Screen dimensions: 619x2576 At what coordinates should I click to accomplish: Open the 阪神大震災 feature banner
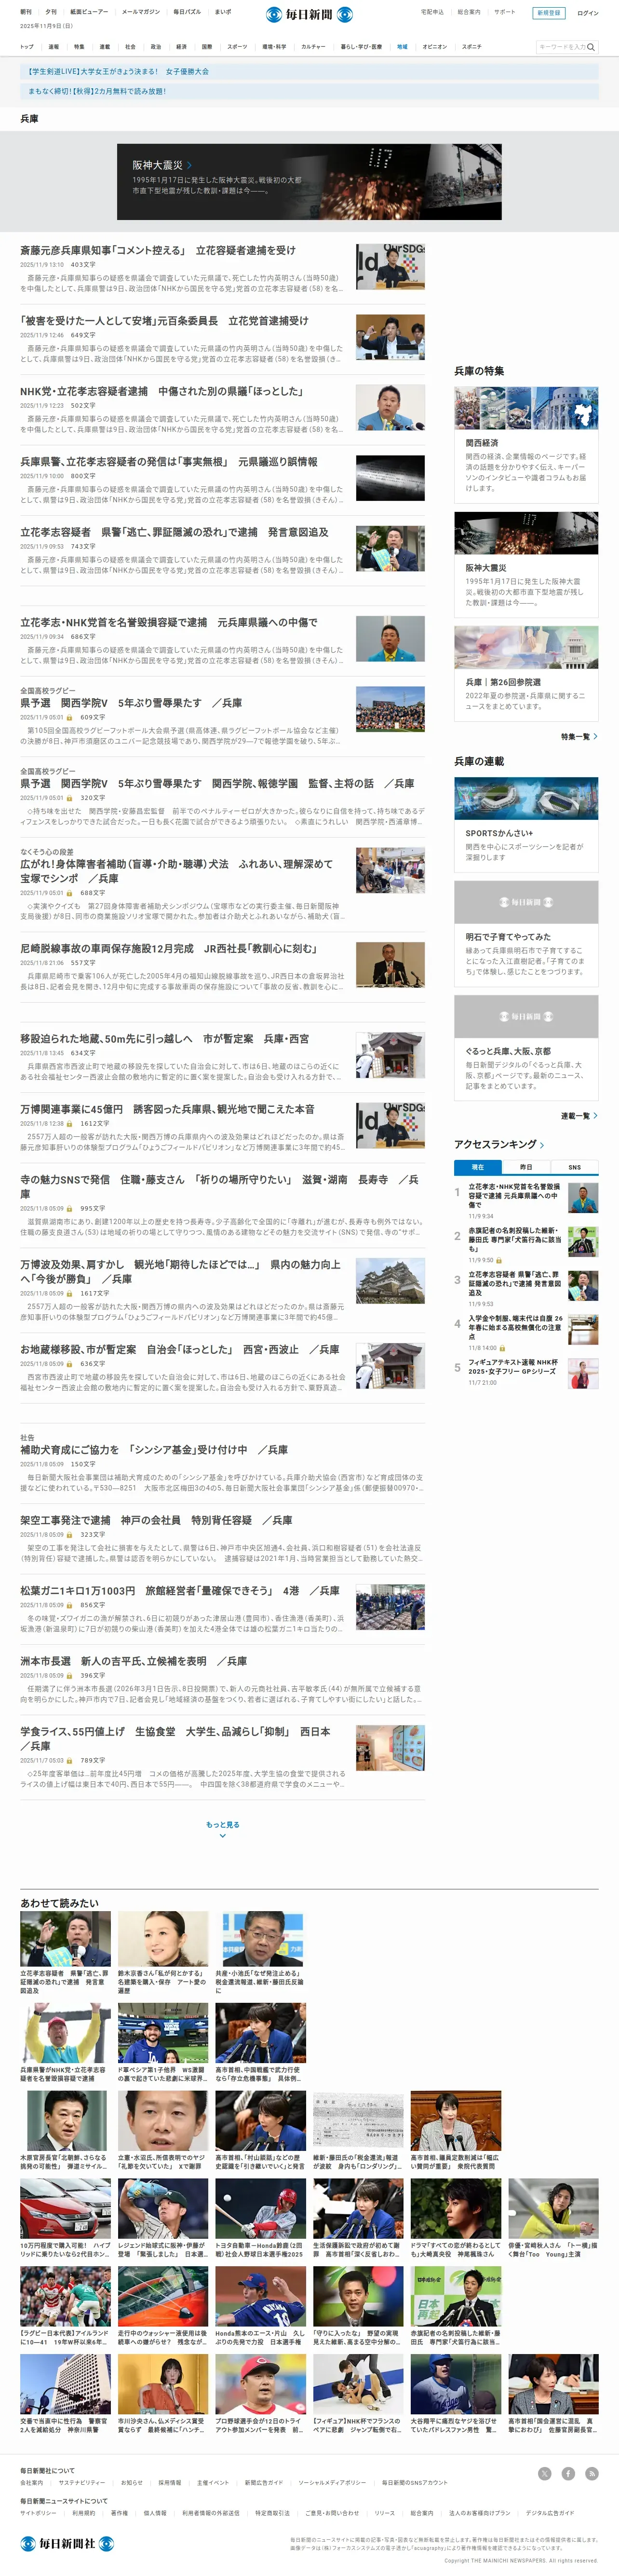(309, 182)
